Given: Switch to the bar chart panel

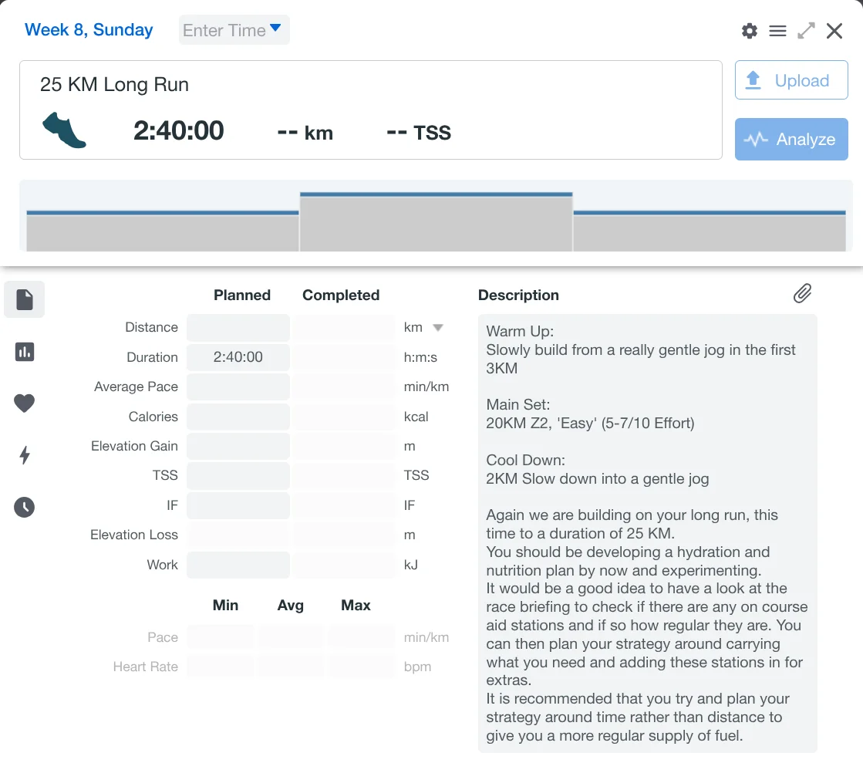Looking at the screenshot, I should click(25, 352).
